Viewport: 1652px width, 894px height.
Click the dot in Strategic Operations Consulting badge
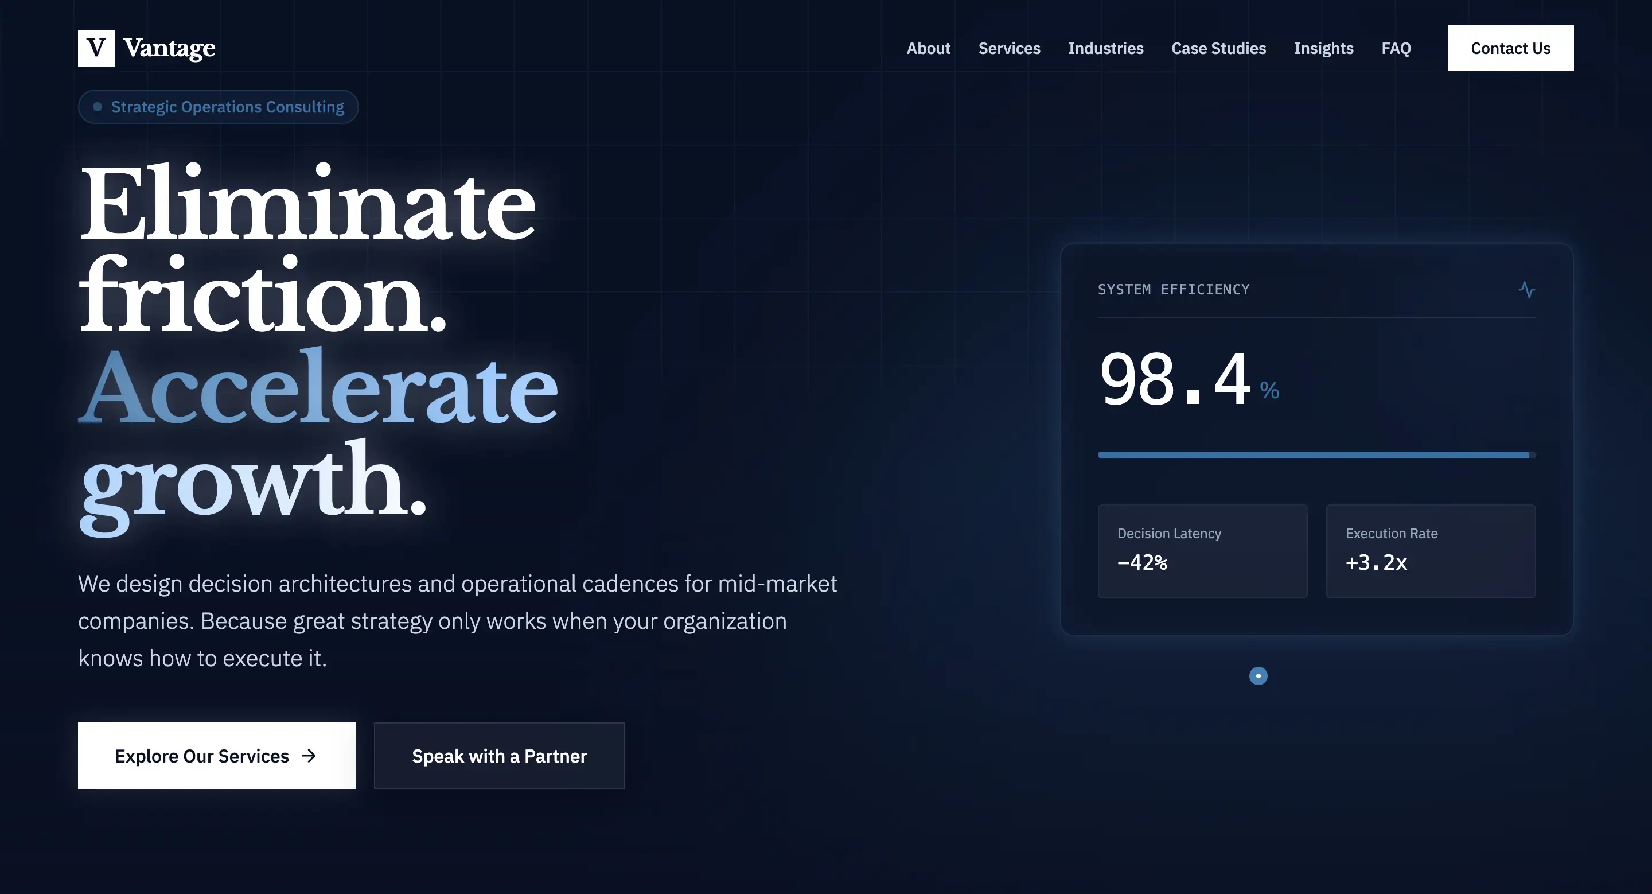98,107
